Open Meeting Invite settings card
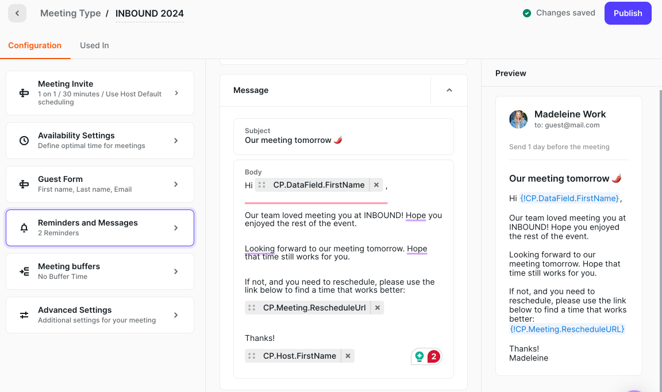662x392 pixels. pos(99,93)
